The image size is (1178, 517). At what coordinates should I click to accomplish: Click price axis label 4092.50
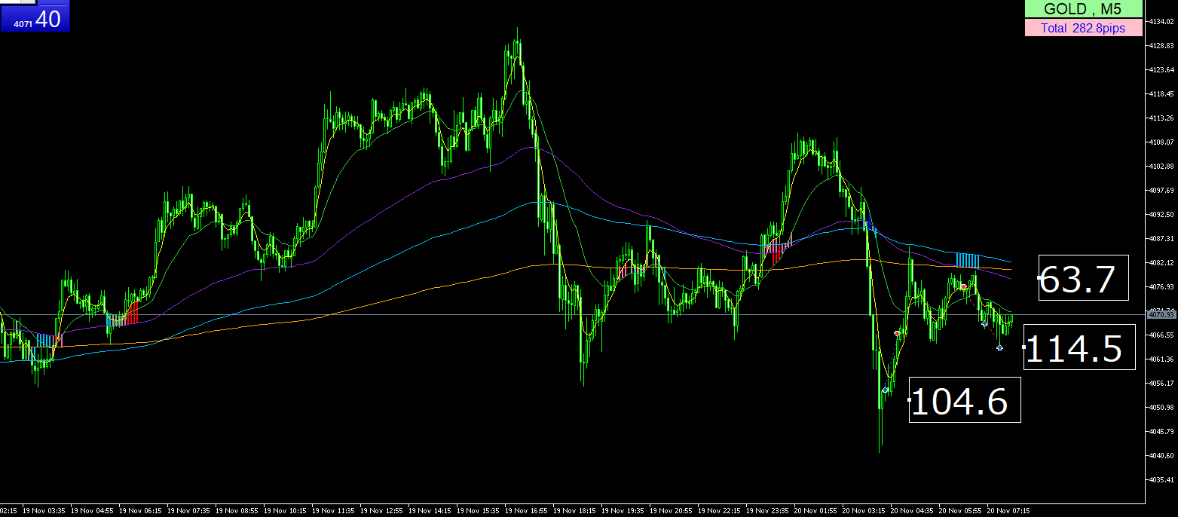[1163, 215]
